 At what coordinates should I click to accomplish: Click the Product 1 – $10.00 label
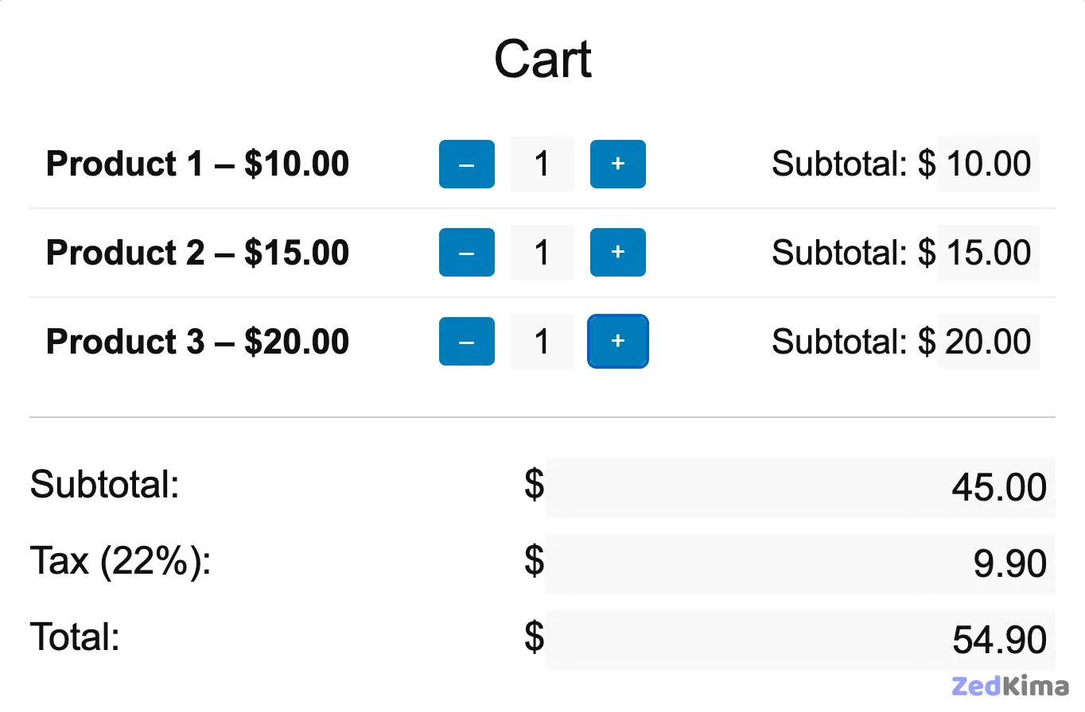197,164
